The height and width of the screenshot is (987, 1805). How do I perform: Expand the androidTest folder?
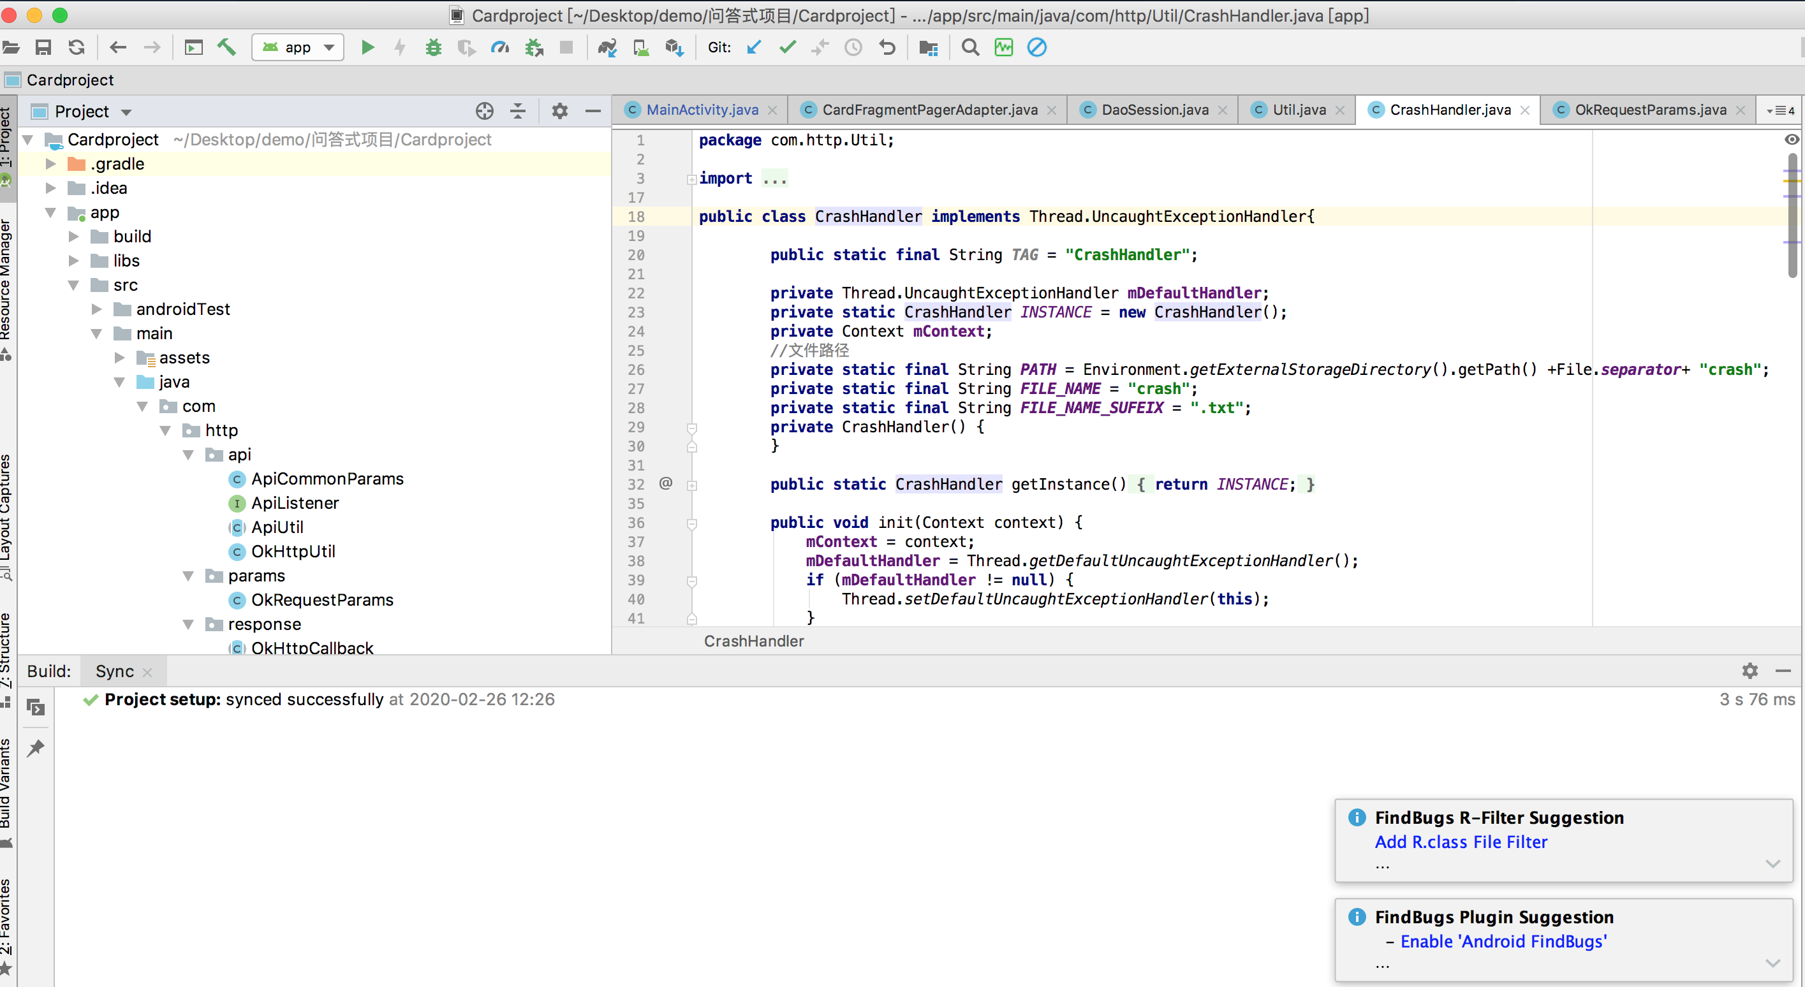pyautogui.click(x=97, y=310)
